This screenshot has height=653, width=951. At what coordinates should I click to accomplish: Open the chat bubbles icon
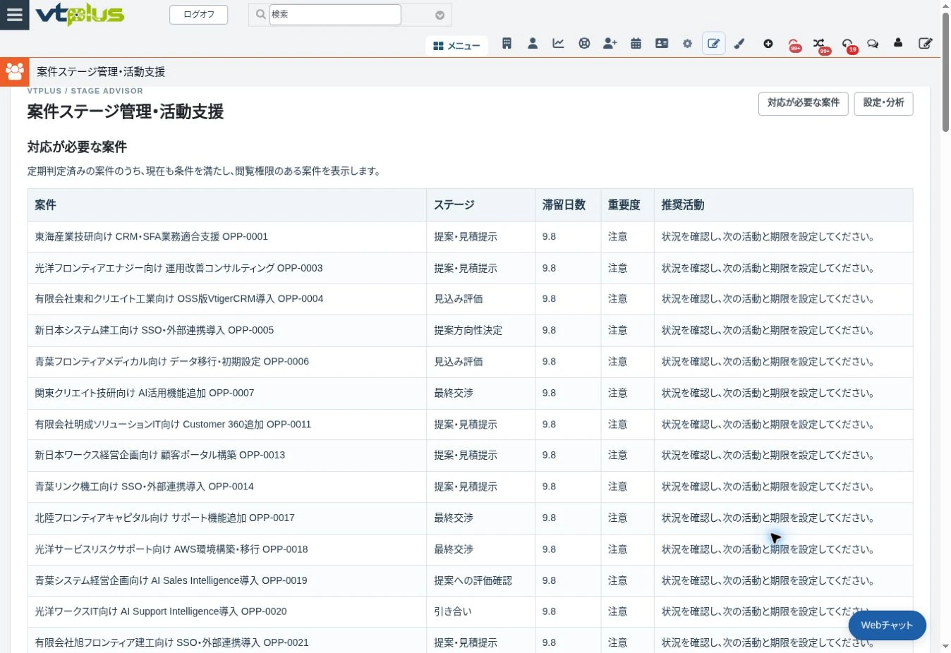[873, 44]
